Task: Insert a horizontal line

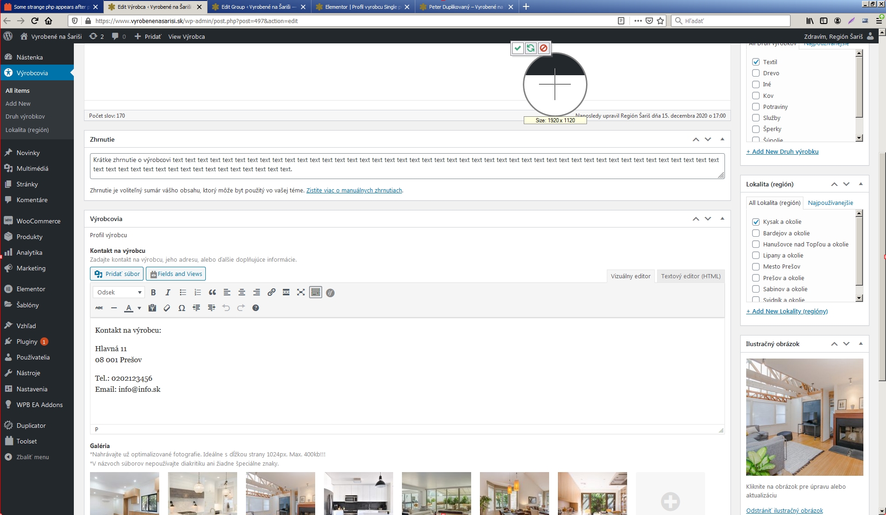Action: coord(114,308)
